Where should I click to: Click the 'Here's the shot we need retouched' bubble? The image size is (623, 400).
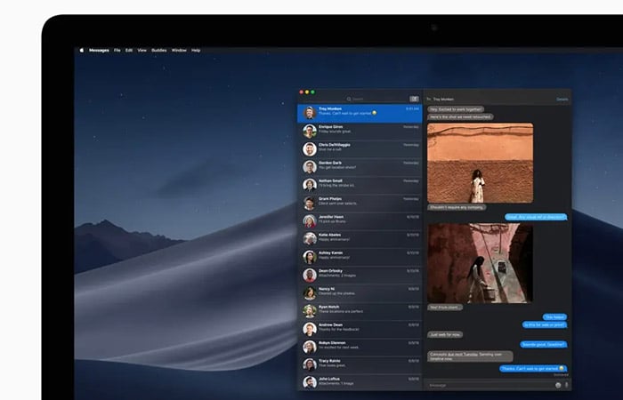[460, 117]
